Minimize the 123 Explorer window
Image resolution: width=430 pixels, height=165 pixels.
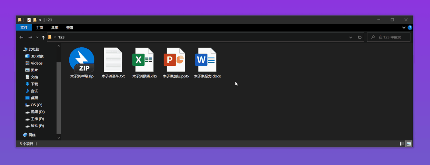click(x=379, y=20)
